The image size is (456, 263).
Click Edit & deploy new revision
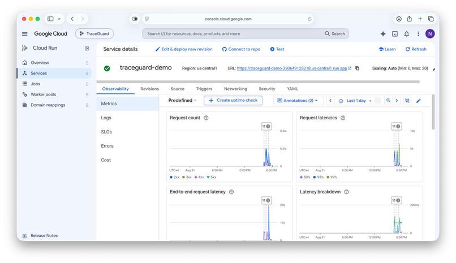click(184, 49)
